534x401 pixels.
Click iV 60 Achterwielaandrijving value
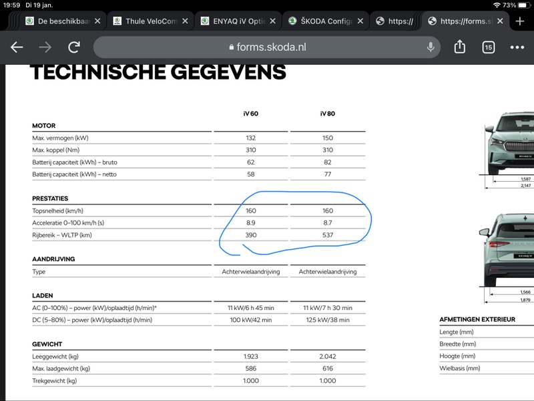pyautogui.click(x=251, y=271)
